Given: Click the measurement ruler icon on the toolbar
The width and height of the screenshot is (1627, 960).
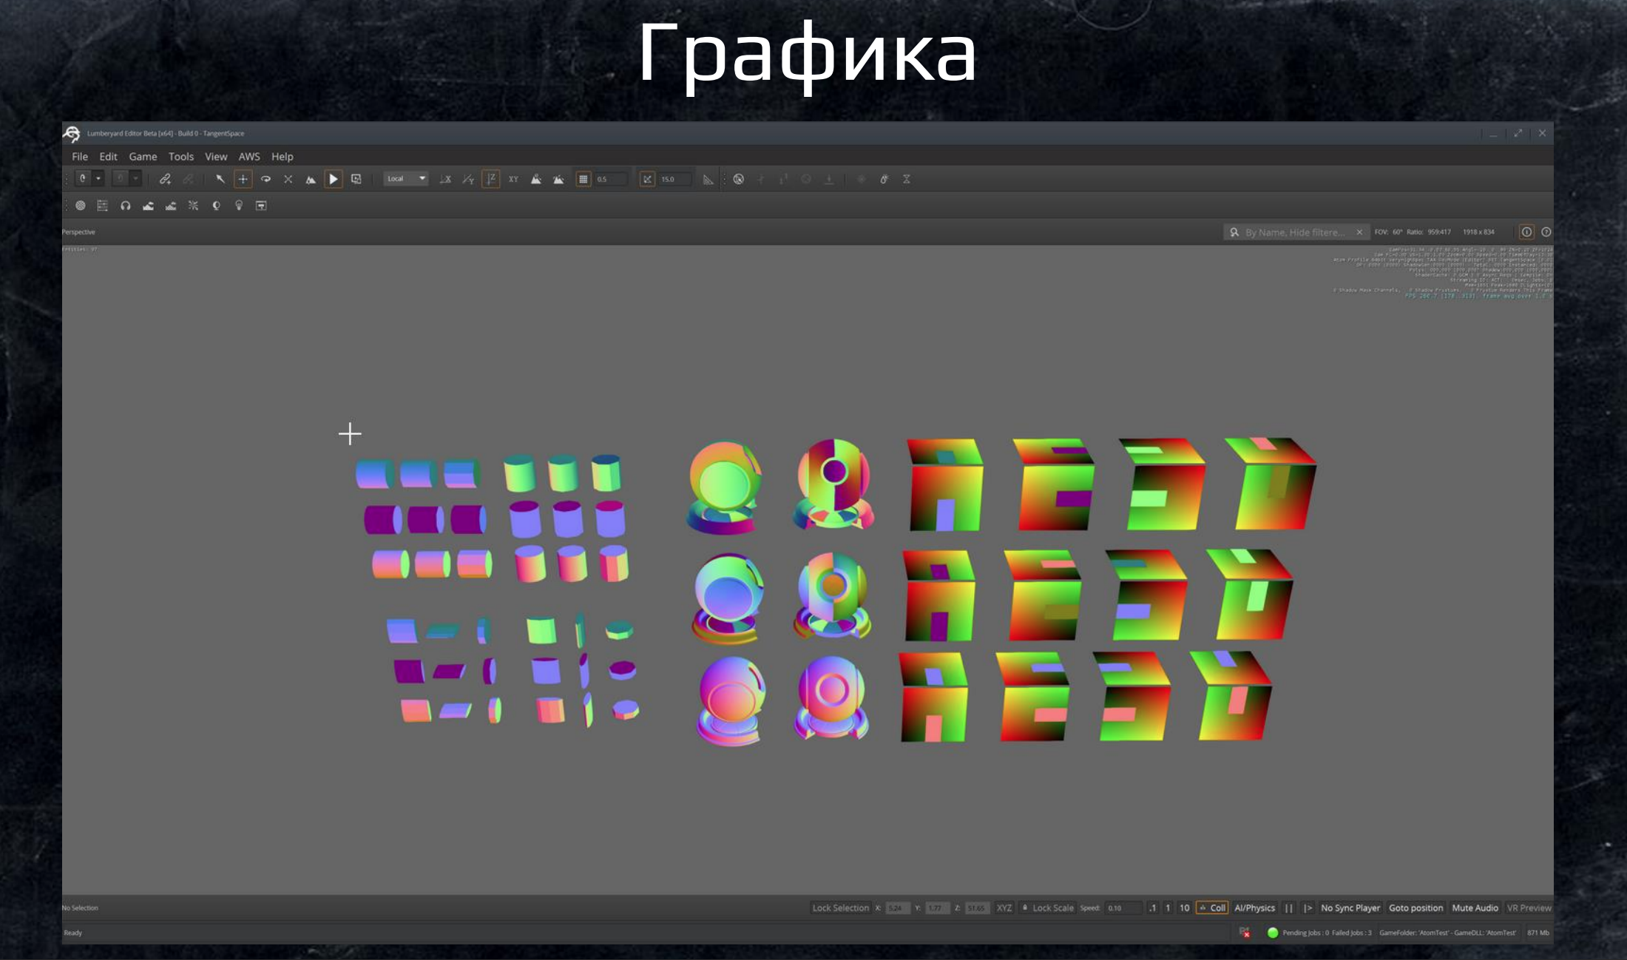Looking at the screenshot, I should pyautogui.click(x=709, y=178).
